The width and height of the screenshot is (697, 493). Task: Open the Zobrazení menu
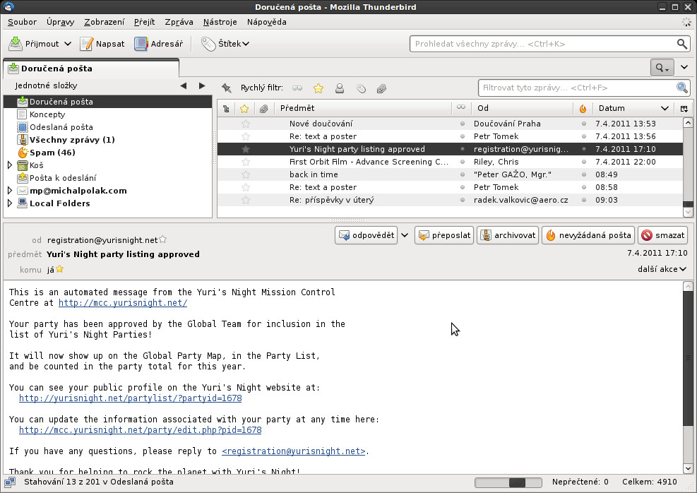coord(104,22)
